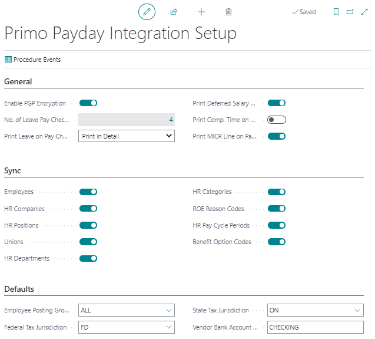Click the No. of Leave Pay Checks value
375x339 pixels.
click(127, 120)
